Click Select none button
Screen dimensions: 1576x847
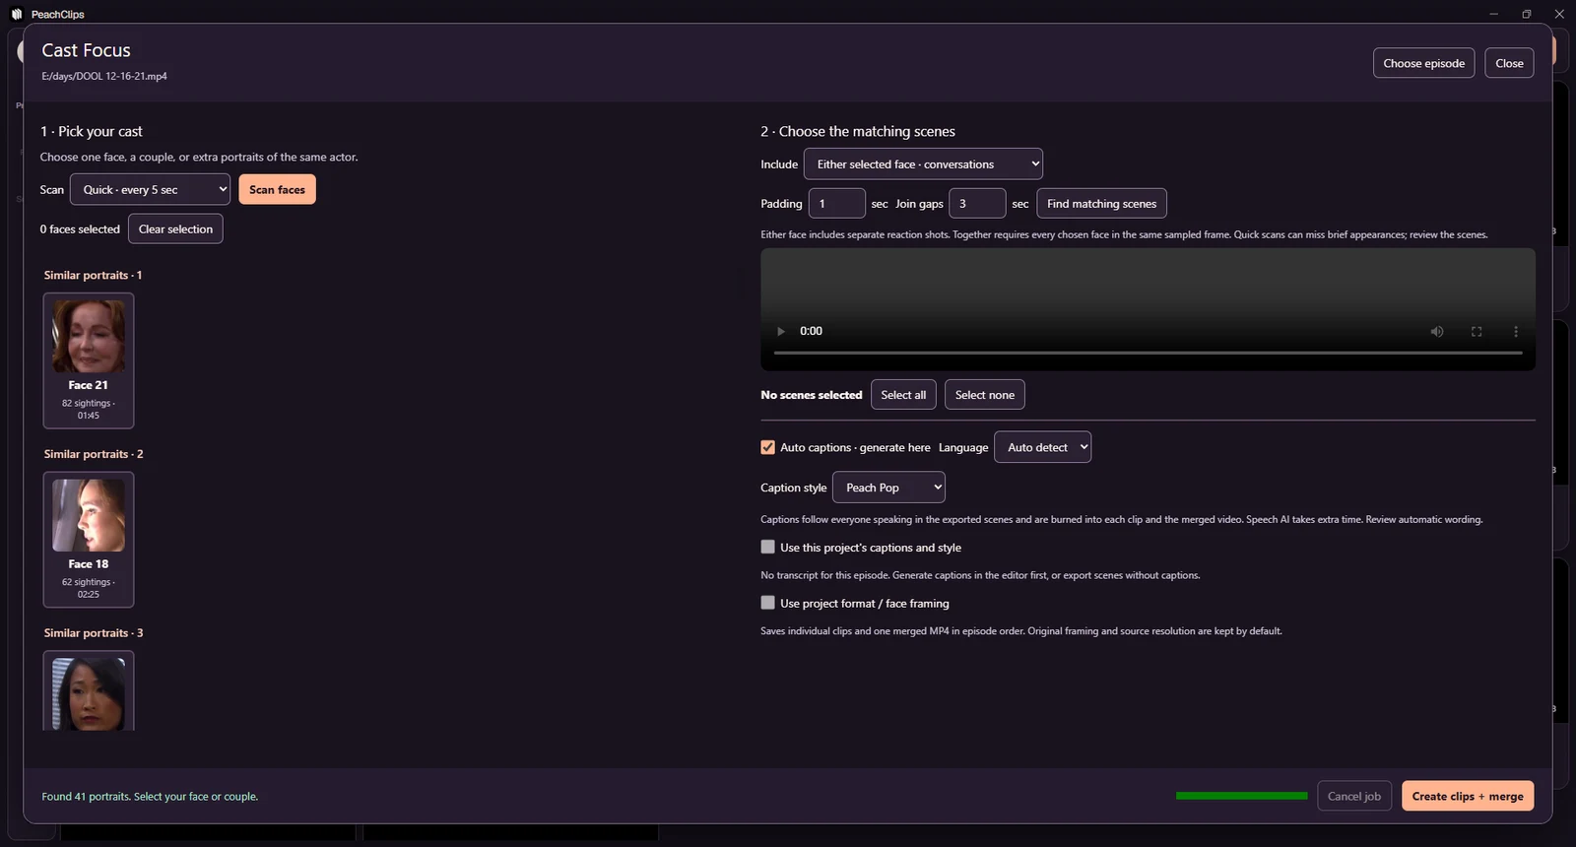(x=985, y=395)
